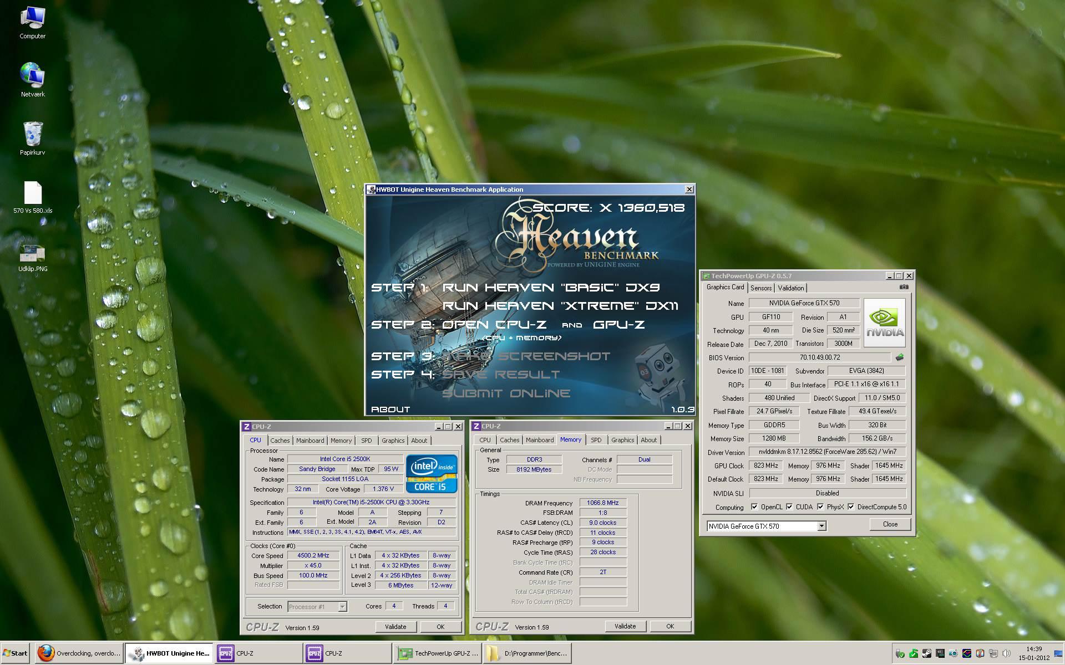Click RUN HEAVEN "BASIC" DX9

[551, 287]
